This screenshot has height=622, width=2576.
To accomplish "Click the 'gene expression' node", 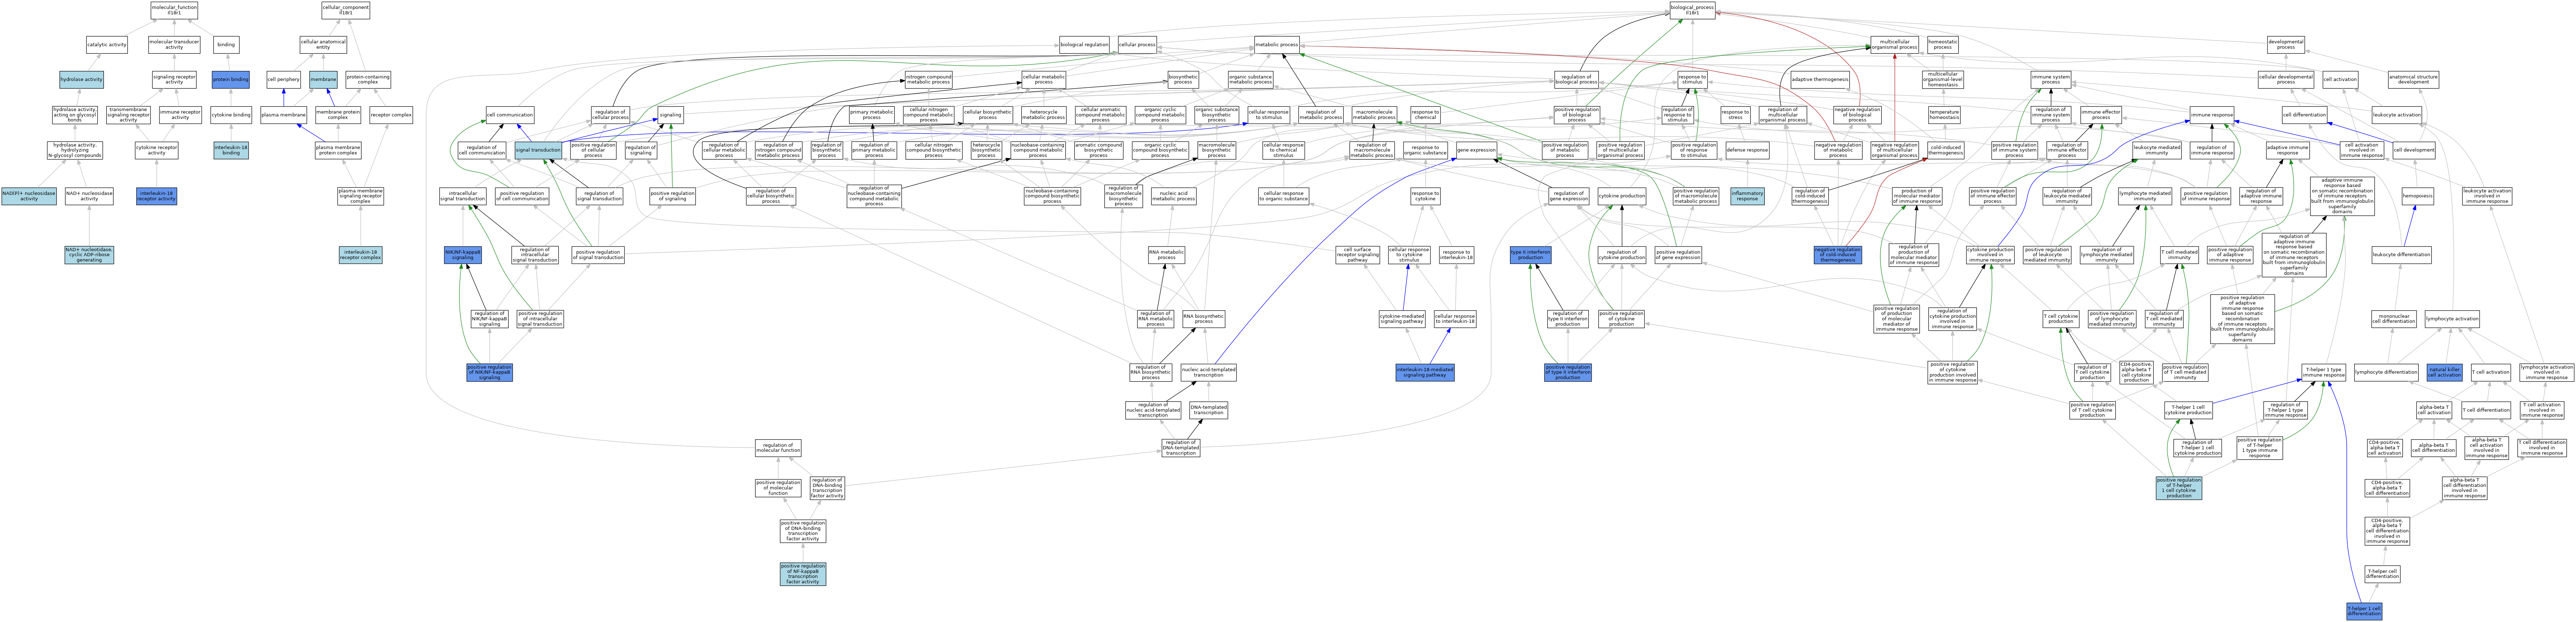I will tap(1476, 150).
